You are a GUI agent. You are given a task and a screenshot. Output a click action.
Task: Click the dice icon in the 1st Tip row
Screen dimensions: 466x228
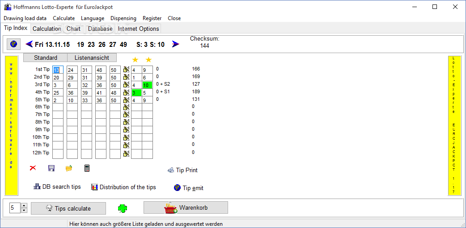126,70
